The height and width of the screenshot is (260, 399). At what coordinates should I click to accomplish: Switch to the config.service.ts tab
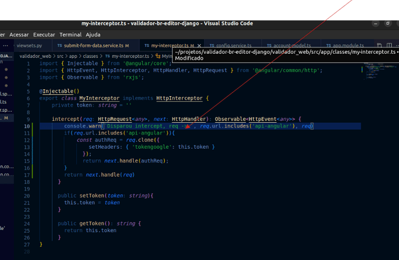point(234,46)
